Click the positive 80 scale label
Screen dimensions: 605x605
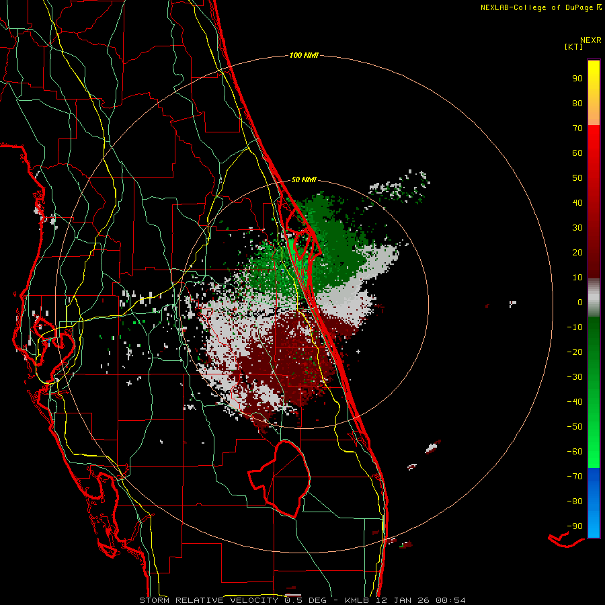coord(577,104)
